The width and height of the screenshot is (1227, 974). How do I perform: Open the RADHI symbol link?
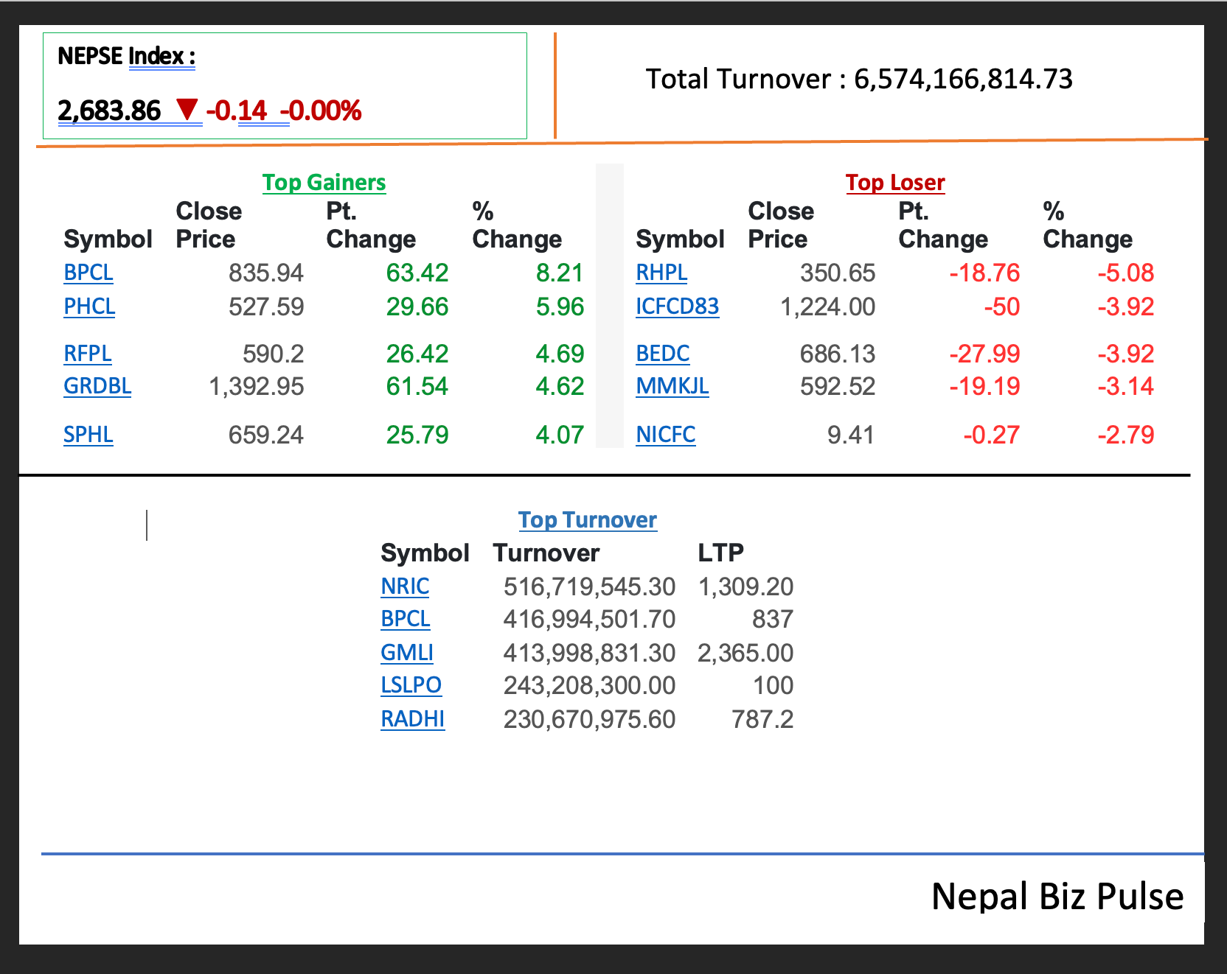coord(412,719)
